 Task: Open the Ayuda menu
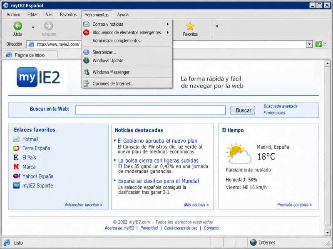[123, 15]
